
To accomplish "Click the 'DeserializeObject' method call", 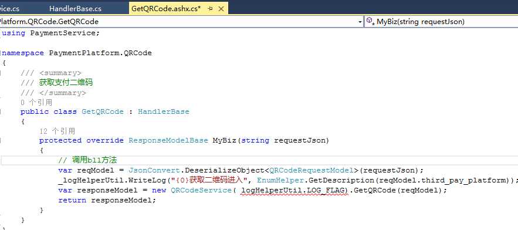I will 225,170.
